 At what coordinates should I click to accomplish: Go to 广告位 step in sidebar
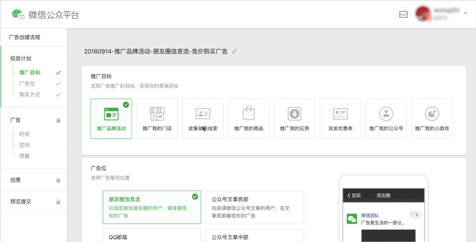click(x=27, y=84)
